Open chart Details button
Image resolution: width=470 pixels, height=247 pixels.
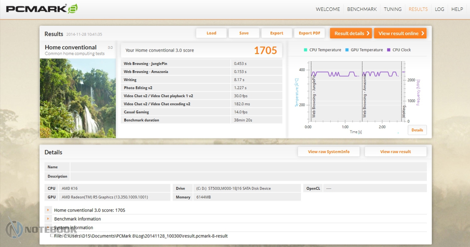[417, 130]
